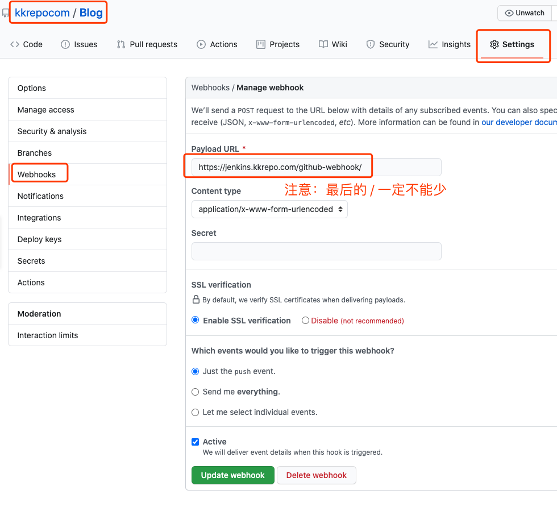
Task: Select Let me select individual events
Action: [x=195, y=412]
